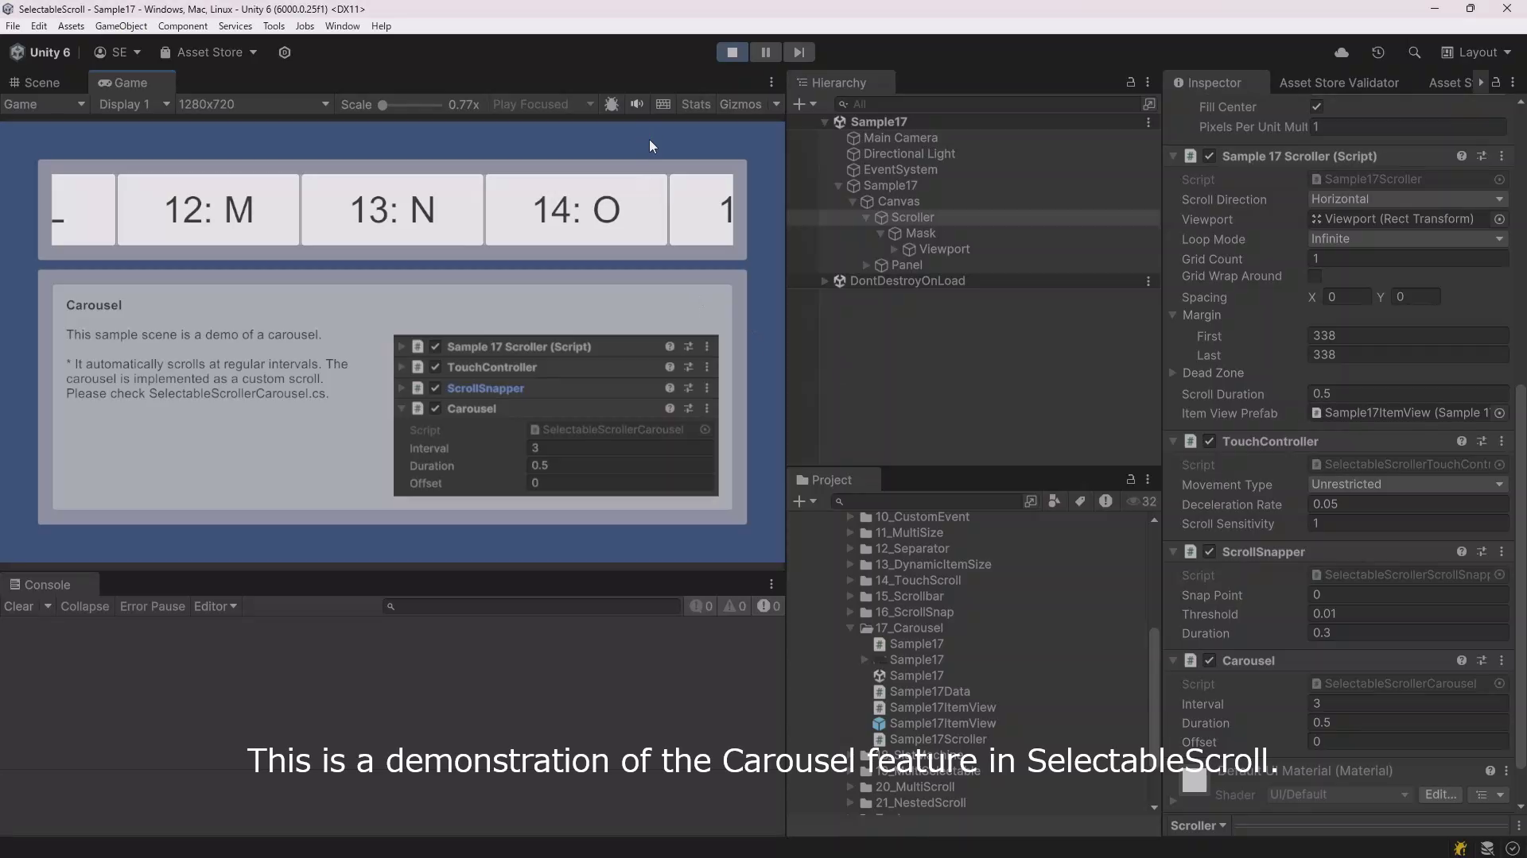The width and height of the screenshot is (1527, 858).
Task: Click the Interval field in Carousel
Action: pyautogui.click(x=1408, y=704)
